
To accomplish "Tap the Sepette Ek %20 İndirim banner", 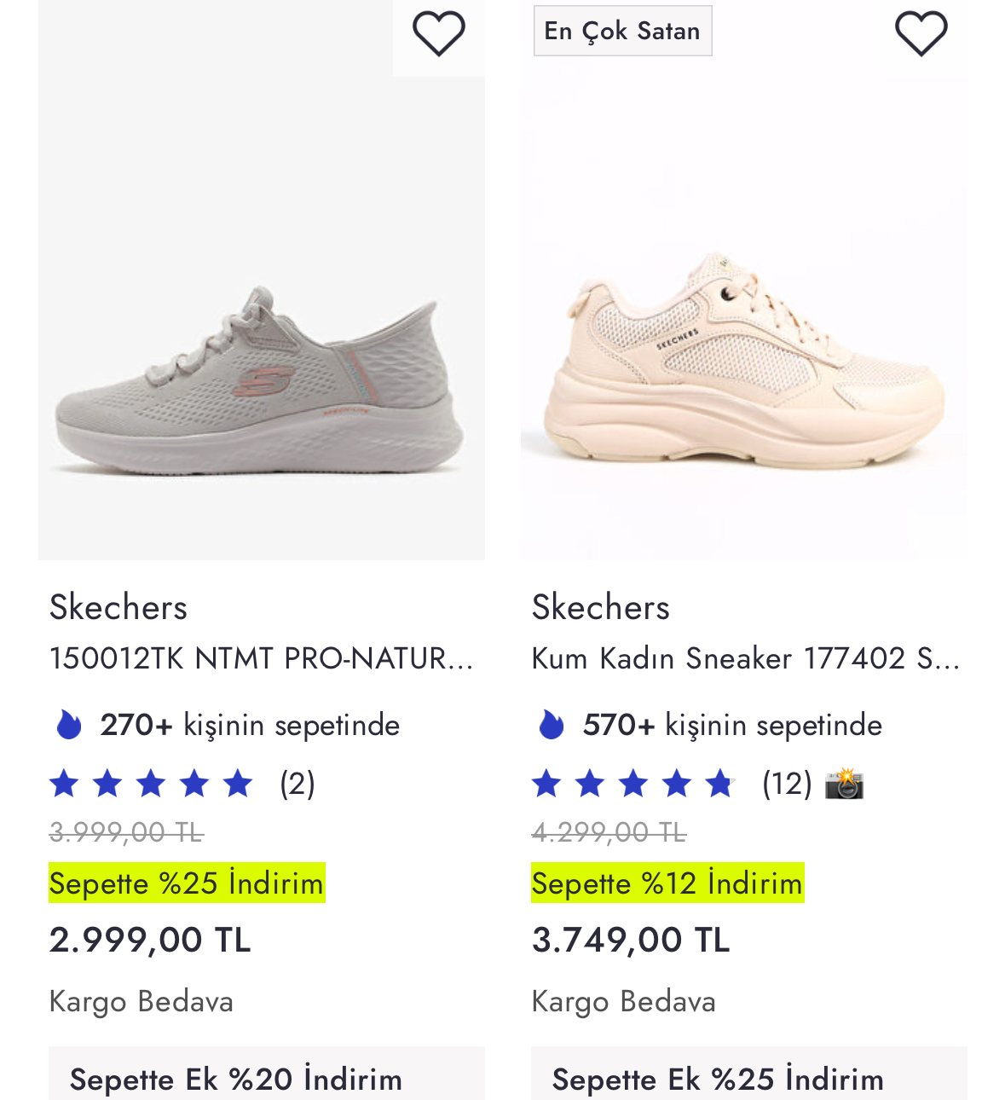I will (267, 1074).
